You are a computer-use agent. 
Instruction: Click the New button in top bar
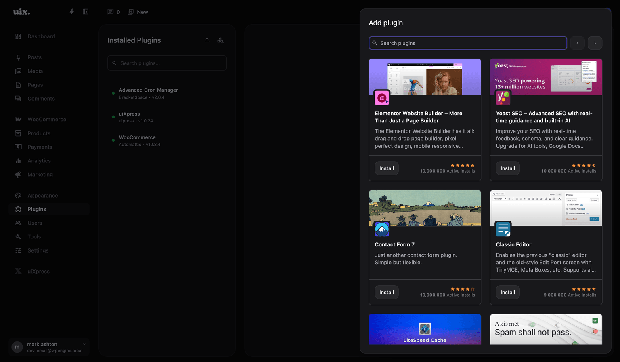tap(138, 12)
